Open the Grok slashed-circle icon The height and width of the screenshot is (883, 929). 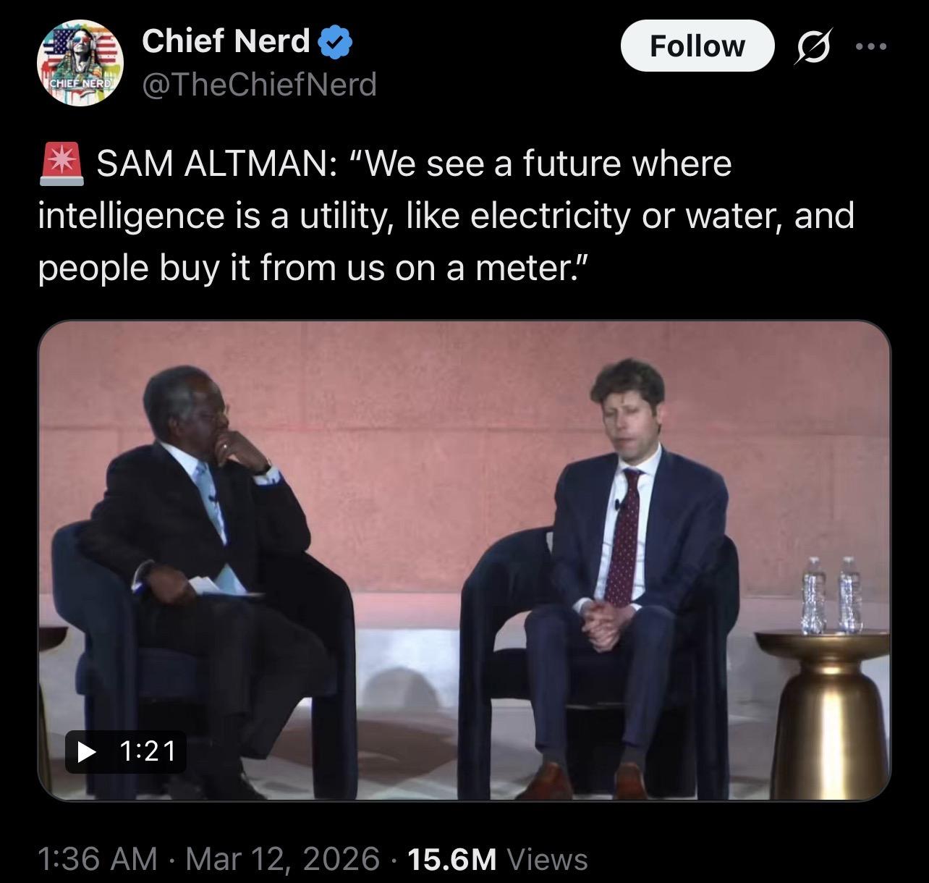point(813,47)
